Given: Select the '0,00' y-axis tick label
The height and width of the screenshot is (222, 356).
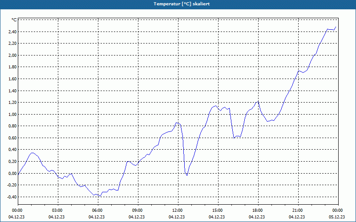Looking at the screenshot, I should click(x=12, y=174).
